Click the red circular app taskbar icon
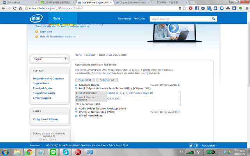This screenshot has height=156, width=250. pyautogui.click(x=78, y=152)
